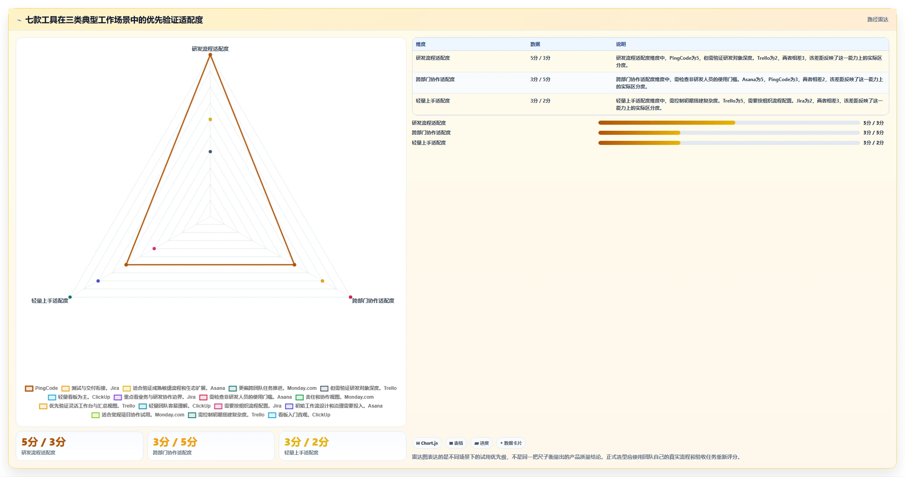Toggle legend item 需检查非研发人员的使用门槛。Asana

coord(245,397)
